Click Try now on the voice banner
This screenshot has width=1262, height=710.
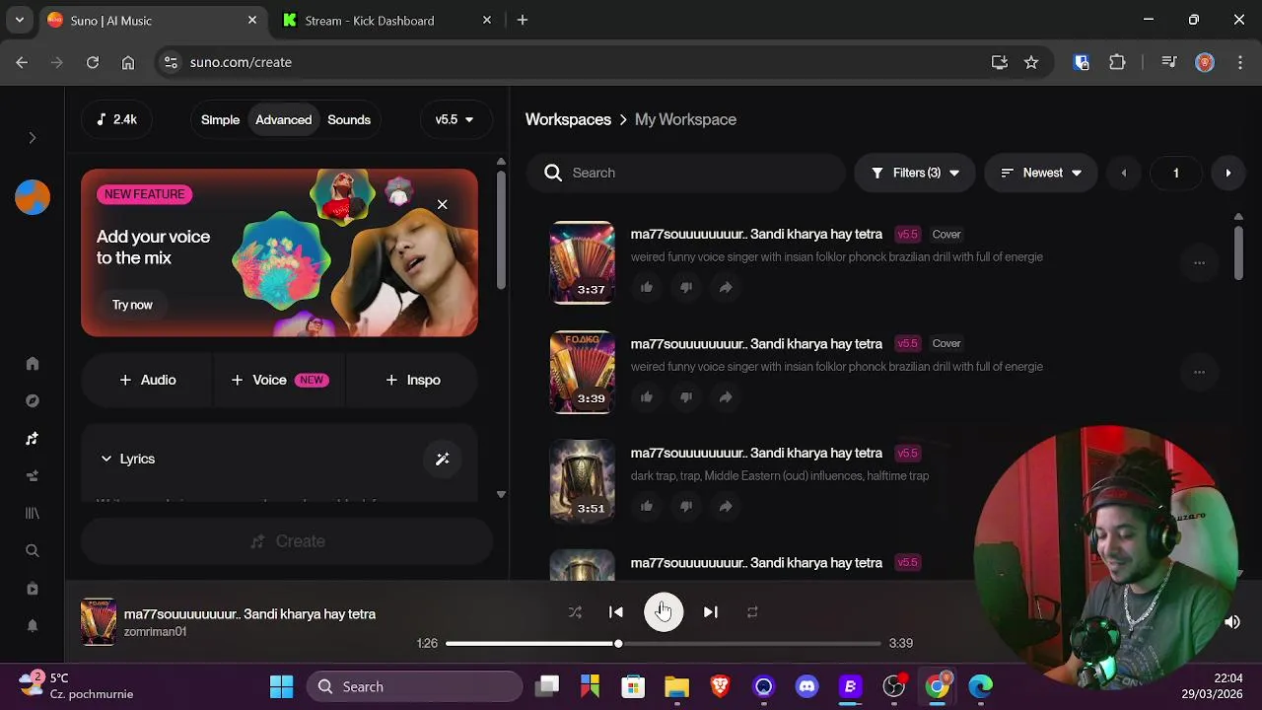click(x=132, y=305)
